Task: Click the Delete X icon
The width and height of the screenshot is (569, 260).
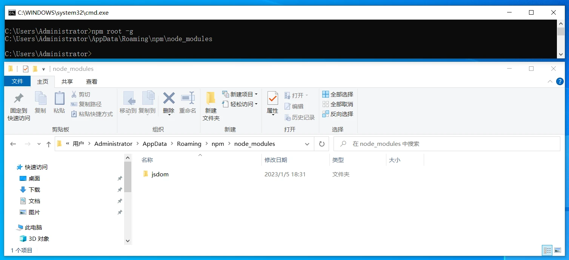Action: coord(169,99)
